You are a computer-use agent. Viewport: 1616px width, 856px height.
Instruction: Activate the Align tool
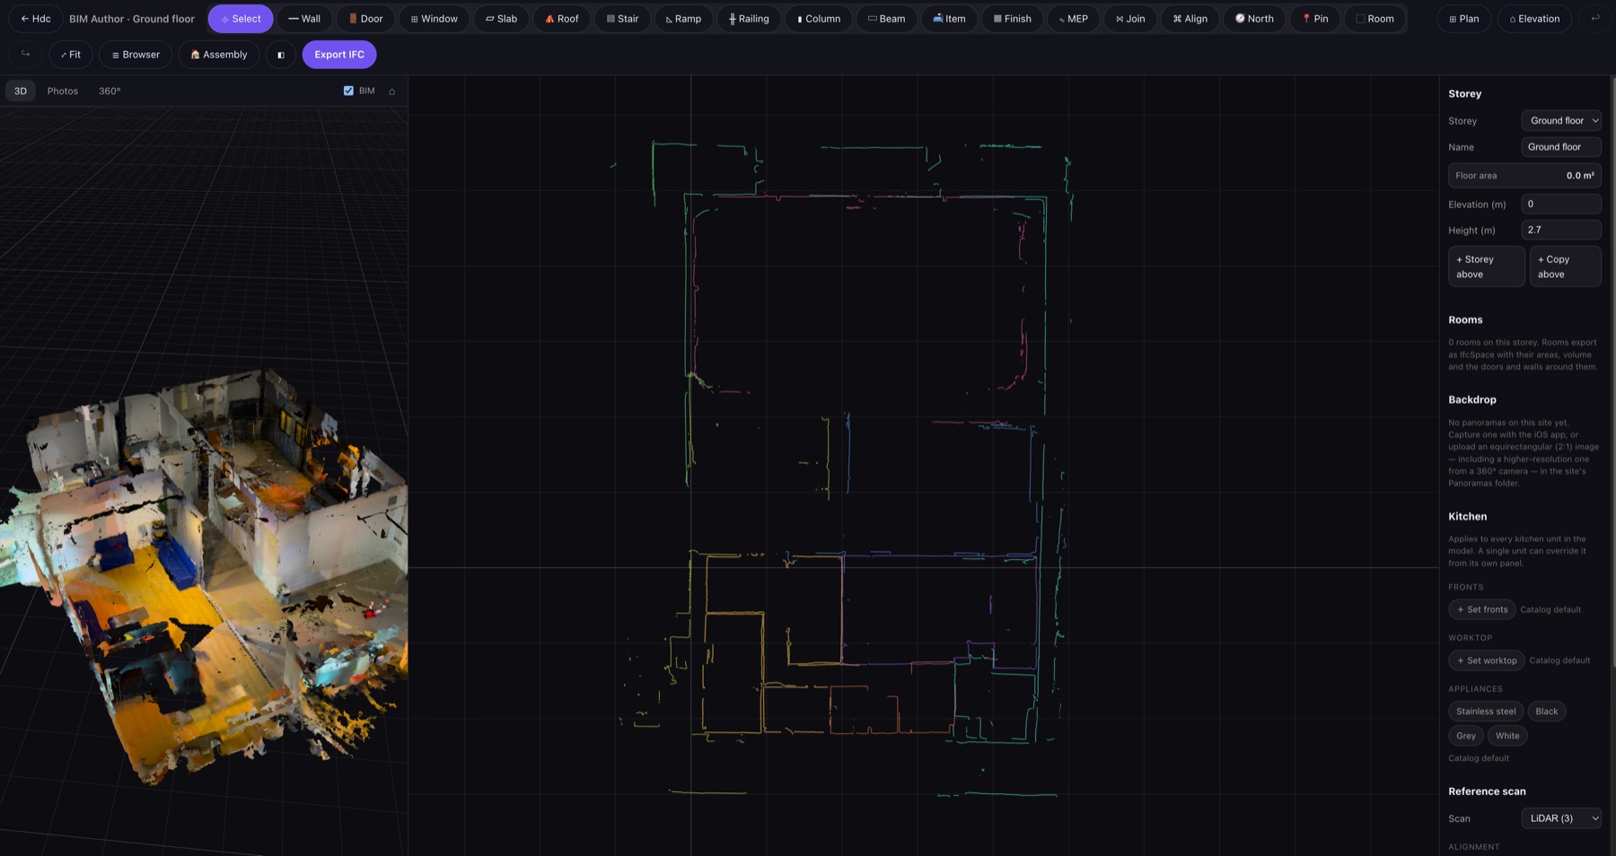(1190, 19)
